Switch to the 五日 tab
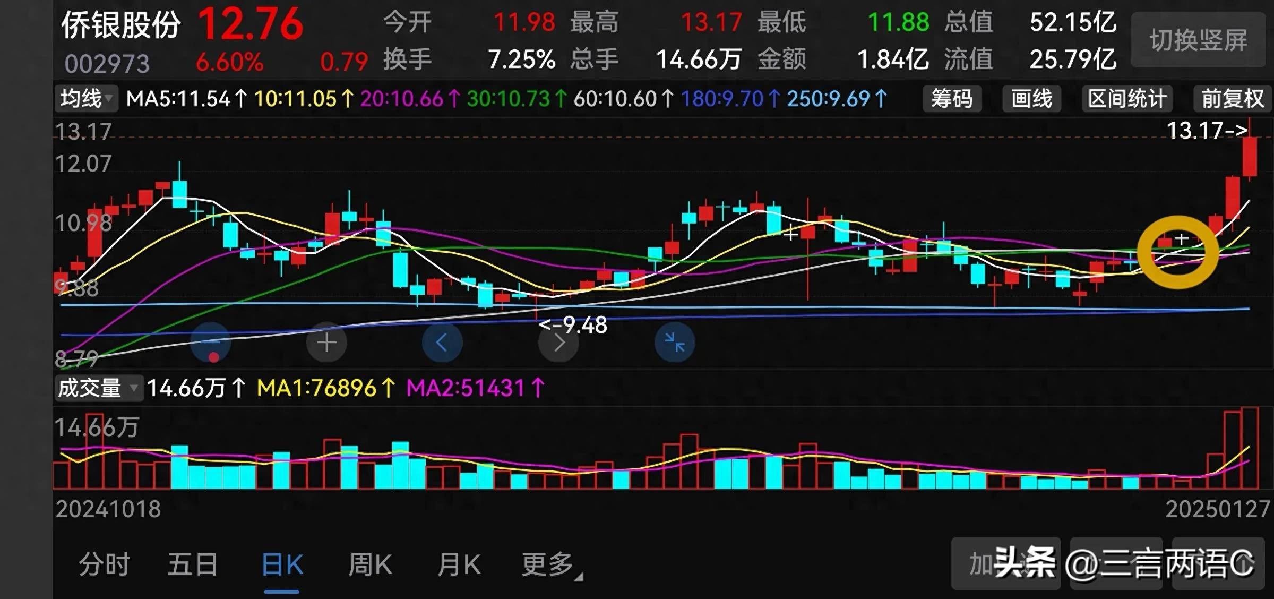 point(193,564)
